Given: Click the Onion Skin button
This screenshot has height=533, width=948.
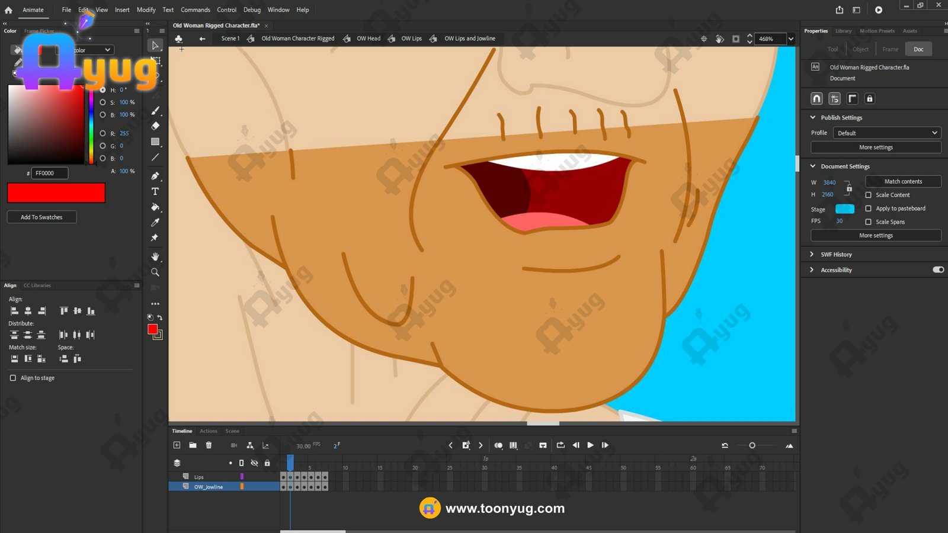Looking at the screenshot, I should 498,445.
